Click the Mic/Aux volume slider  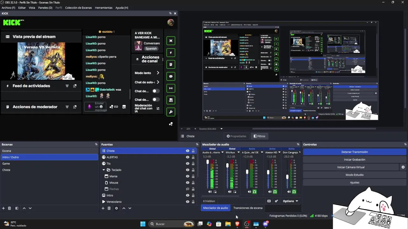click(x=227, y=165)
